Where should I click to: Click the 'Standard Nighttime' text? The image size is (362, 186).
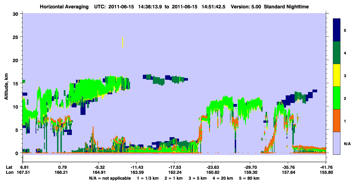[x=286, y=6]
